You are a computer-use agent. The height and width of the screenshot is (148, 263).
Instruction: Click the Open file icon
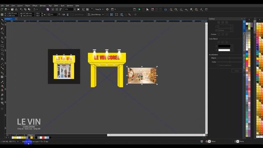point(6,9)
